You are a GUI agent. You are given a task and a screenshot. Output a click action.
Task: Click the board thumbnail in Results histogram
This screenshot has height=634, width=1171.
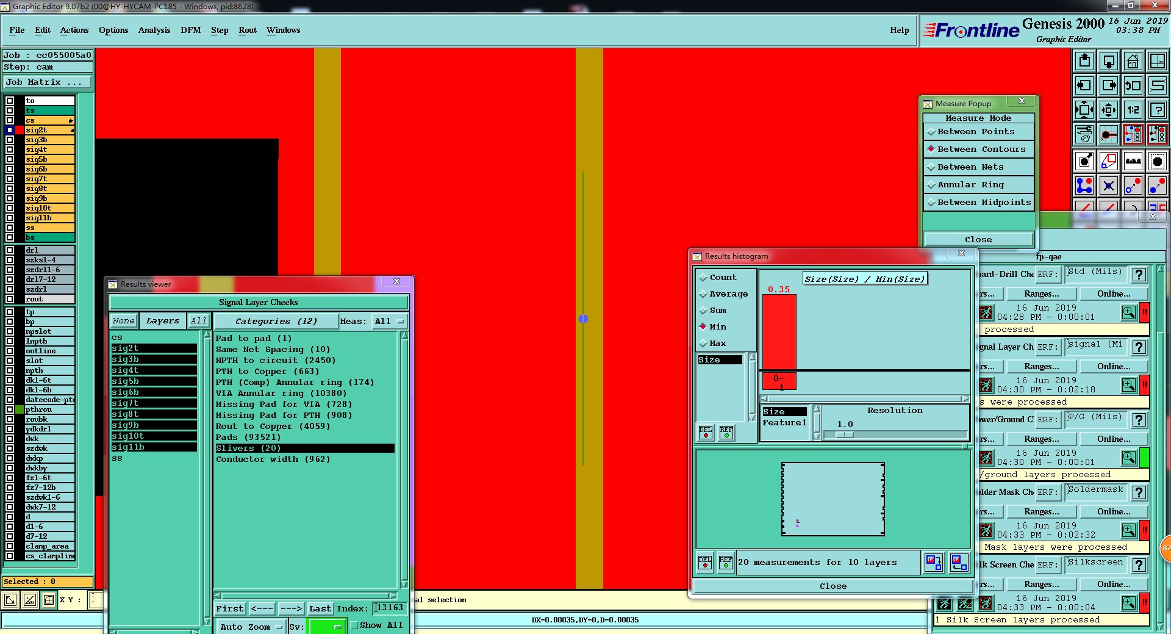[x=833, y=499]
